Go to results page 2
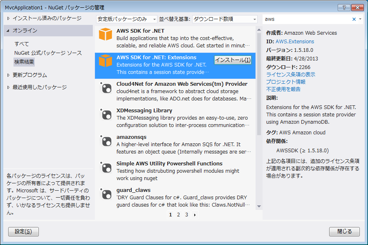Viewport: 368px width, 245px height. pyautogui.click(x=179, y=215)
